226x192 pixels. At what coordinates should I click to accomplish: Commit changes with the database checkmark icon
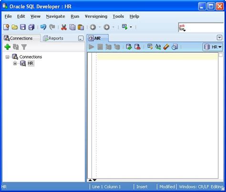pyautogui.click(x=129, y=47)
